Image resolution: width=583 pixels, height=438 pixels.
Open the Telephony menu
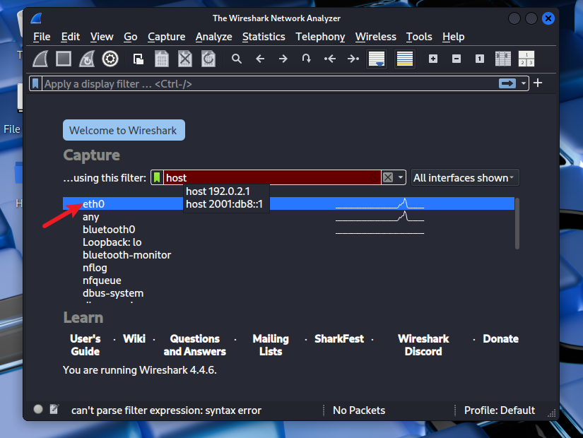pyautogui.click(x=320, y=37)
